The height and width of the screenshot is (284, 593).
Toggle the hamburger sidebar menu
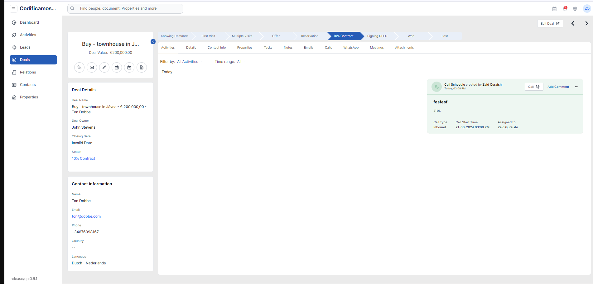click(x=13, y=9)
